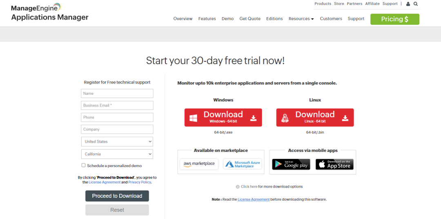Click the ManageEngine logo

36,7
